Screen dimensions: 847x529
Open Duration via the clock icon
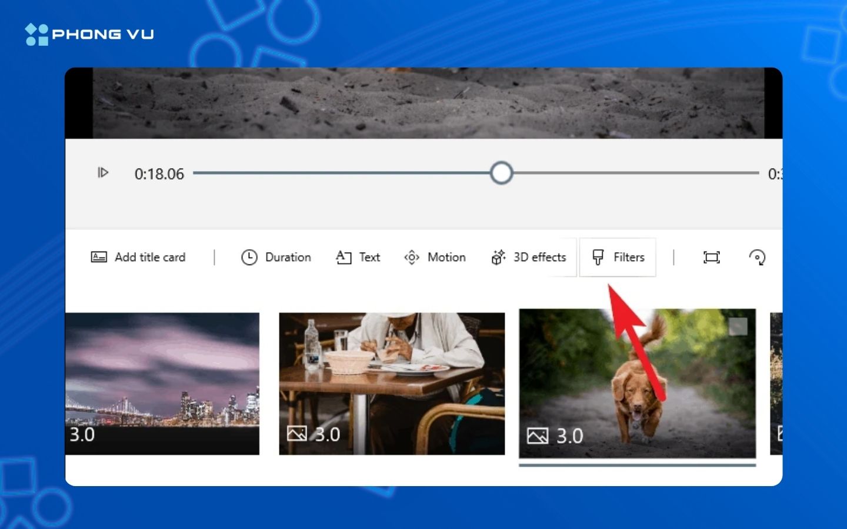tap(249, 257)
